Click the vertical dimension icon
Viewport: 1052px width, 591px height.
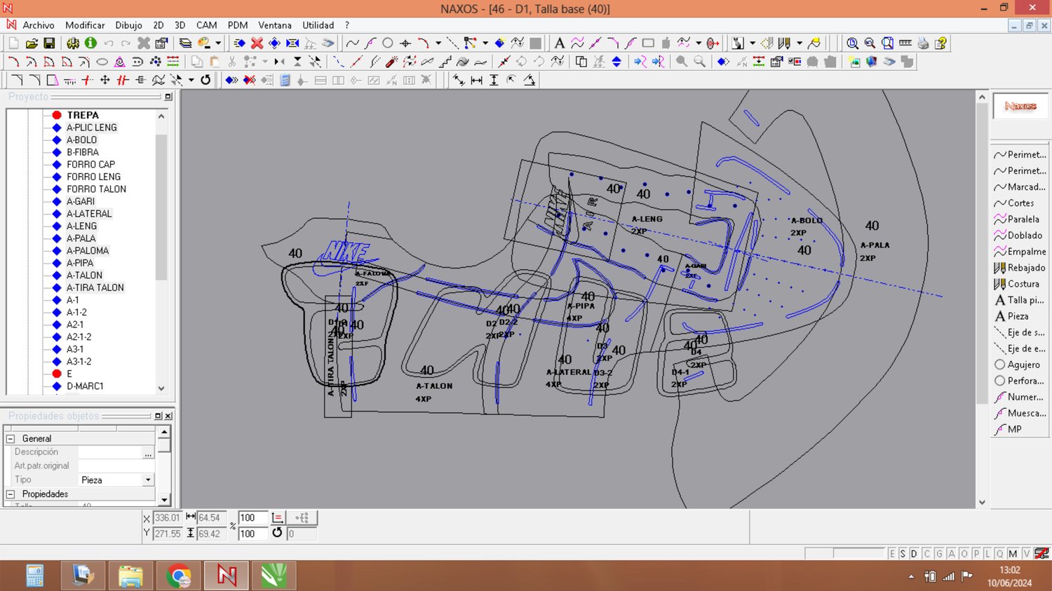tap(494, 80)
